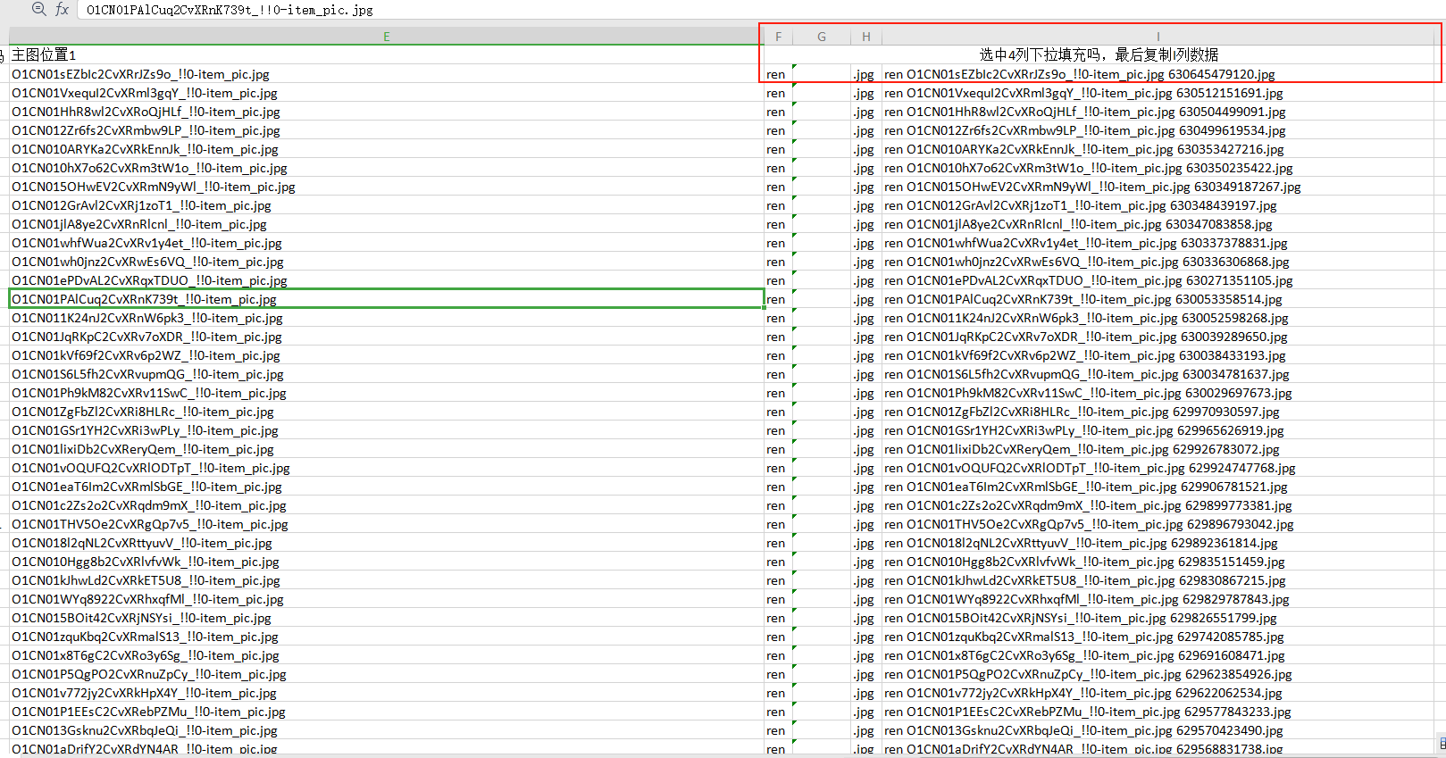Select cell 'O1CN01x8T6gC2CvXRo3y6Sg_!!0-item_pic.jpg' in column E

(386, 655)
